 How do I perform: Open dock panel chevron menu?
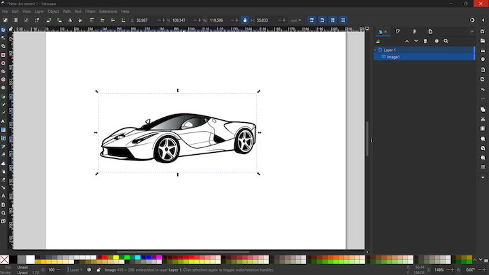(x=471, y=31)
